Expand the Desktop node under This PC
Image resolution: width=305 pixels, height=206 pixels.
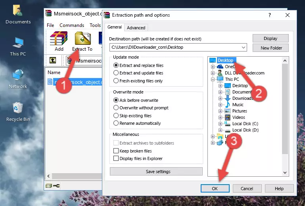tap(220, 86)
